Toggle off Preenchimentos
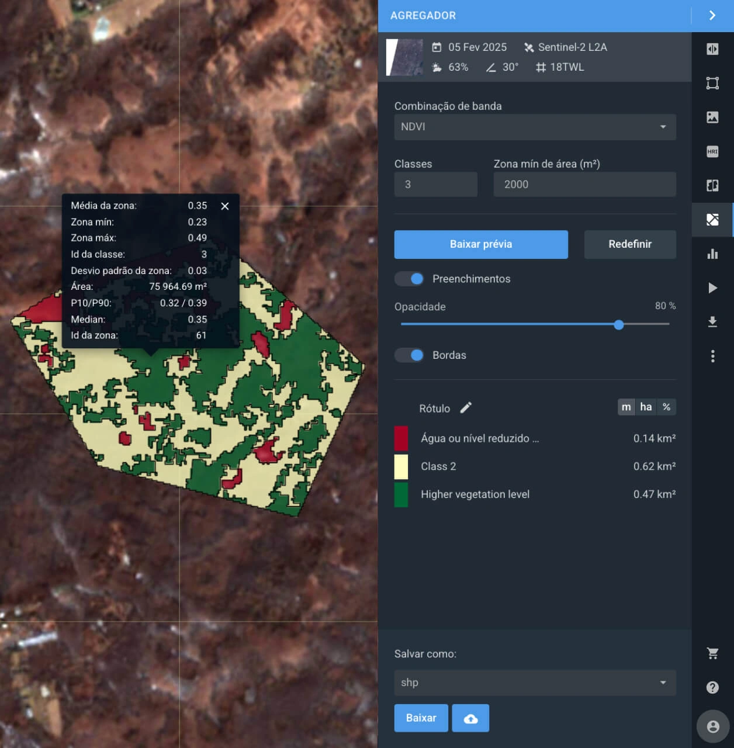This screenshot has width=734, height=748. [x=408, y=279]
